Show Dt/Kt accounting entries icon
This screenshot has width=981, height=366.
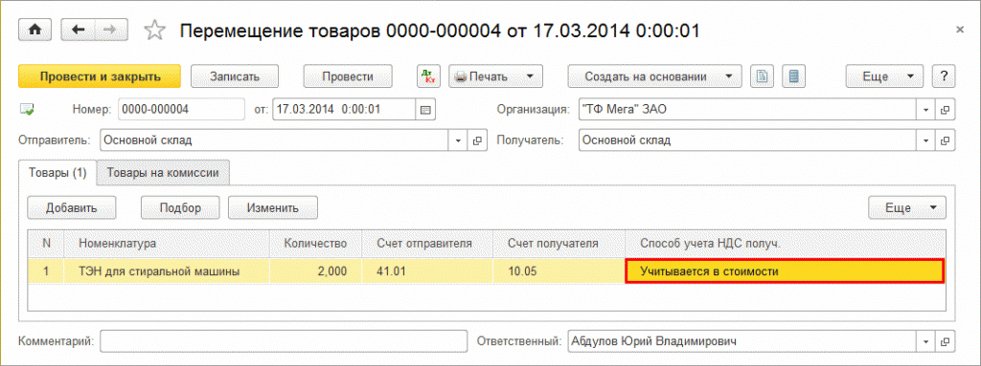429,76
